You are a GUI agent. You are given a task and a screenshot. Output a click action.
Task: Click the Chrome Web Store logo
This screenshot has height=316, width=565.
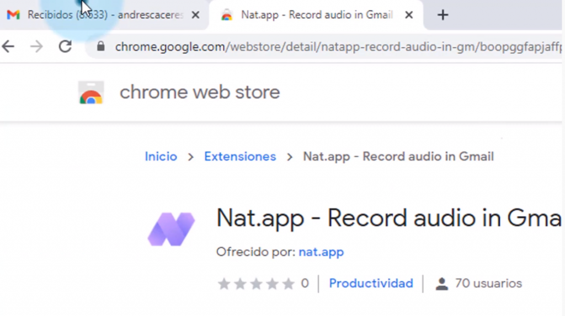pos(91,92)
